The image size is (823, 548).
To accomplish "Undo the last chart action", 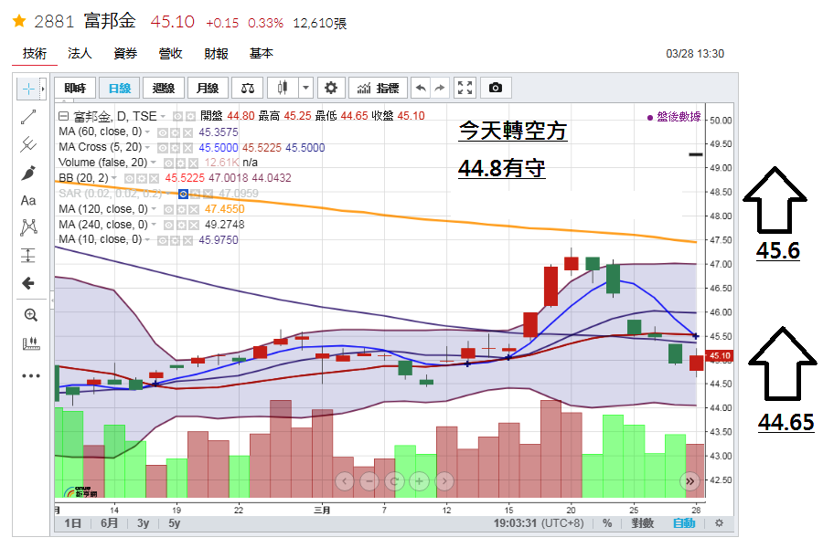I will click(x=421, y=88).
